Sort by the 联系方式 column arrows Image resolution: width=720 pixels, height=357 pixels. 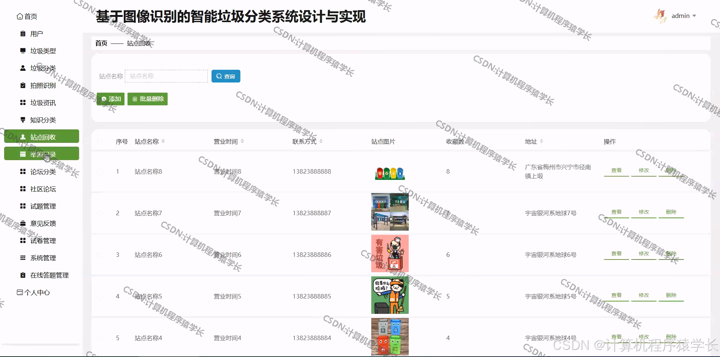321,141
